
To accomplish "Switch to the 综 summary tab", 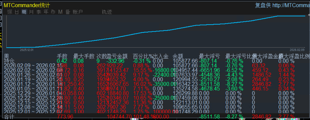I will pyautogui.click(x=10, y=12).
